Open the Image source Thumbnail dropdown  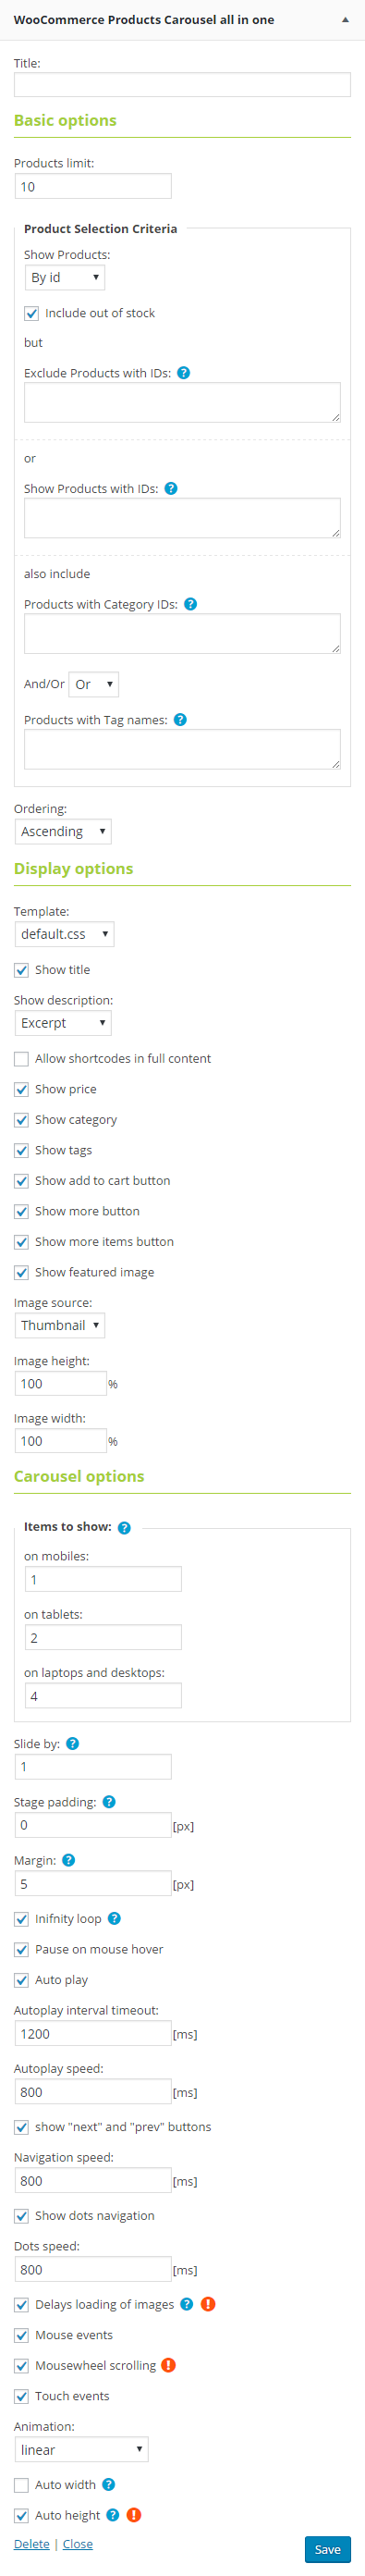(x=60, y=1325)
